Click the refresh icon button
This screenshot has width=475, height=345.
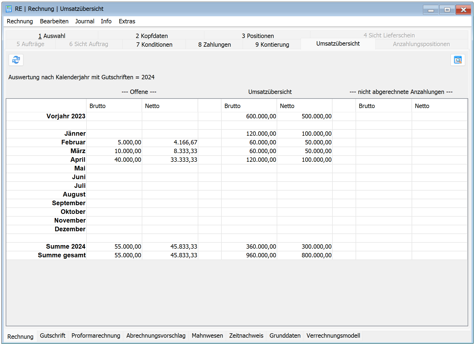click(16, 60)
